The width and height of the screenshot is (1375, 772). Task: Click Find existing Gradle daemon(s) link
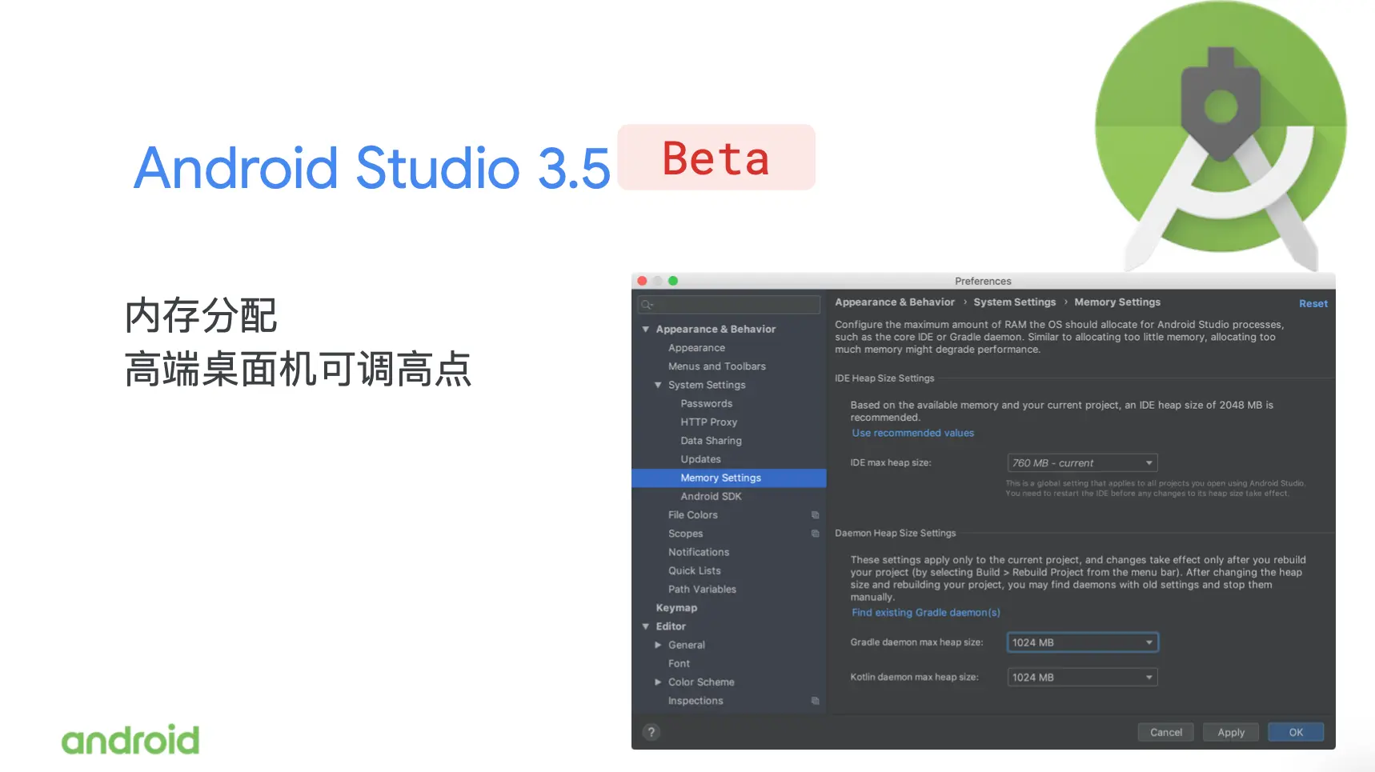925,613
